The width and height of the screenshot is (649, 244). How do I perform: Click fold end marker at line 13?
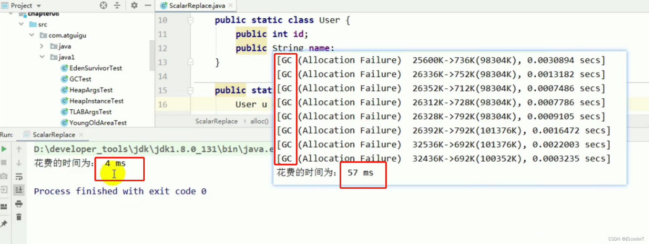click(x=190, y=61)
